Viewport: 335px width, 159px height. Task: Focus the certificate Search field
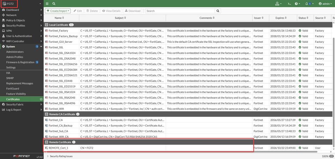pyautogui.click(x=180, y=11)
